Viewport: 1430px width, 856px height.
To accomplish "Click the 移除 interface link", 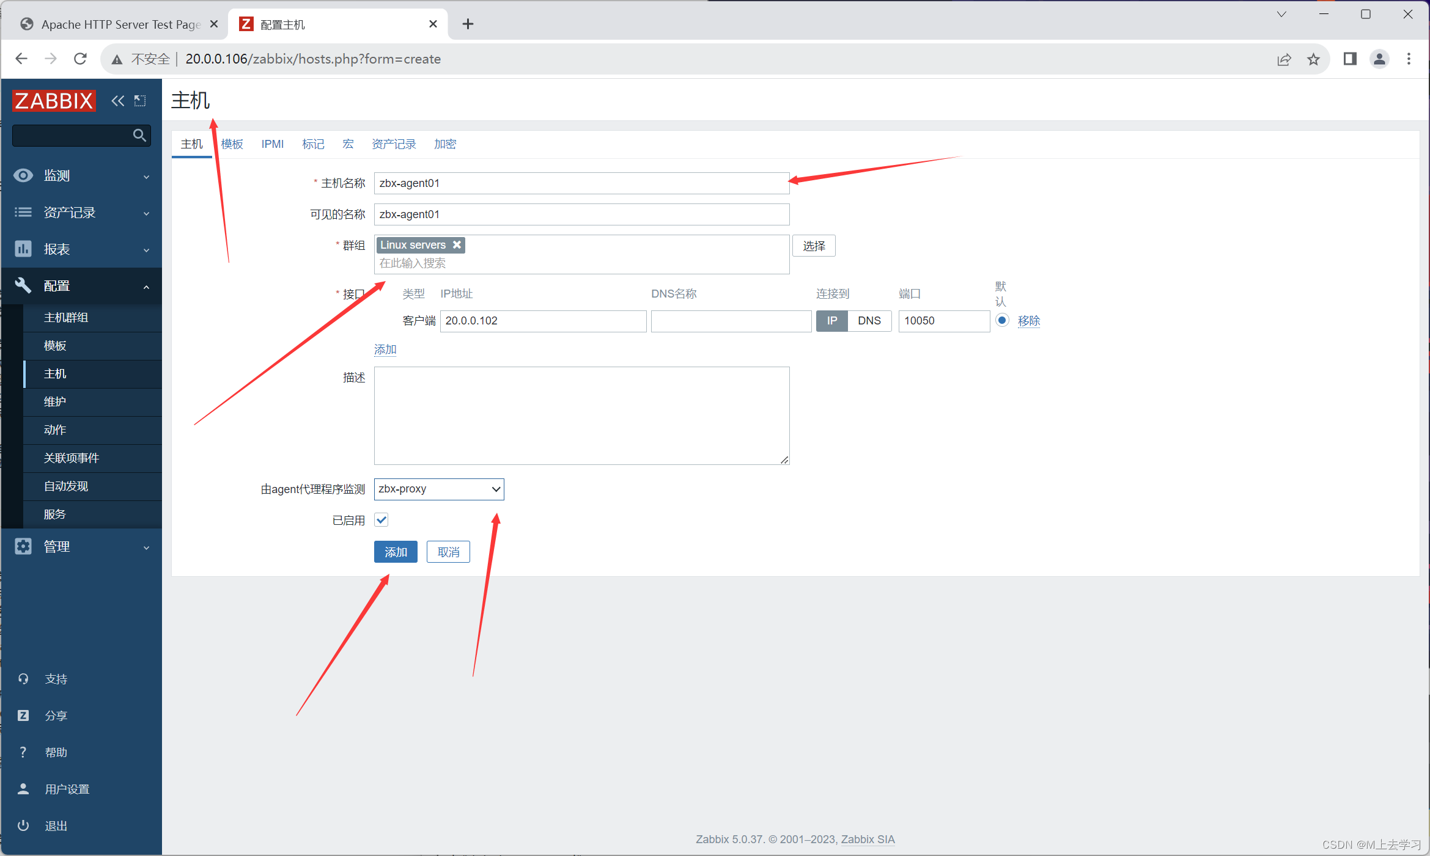I will tap(1029, 321).
